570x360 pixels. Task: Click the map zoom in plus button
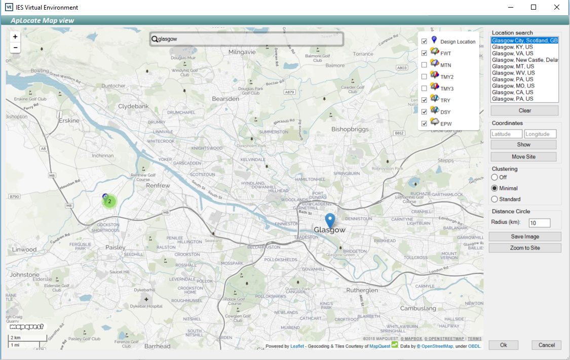[x=15, y=36]
